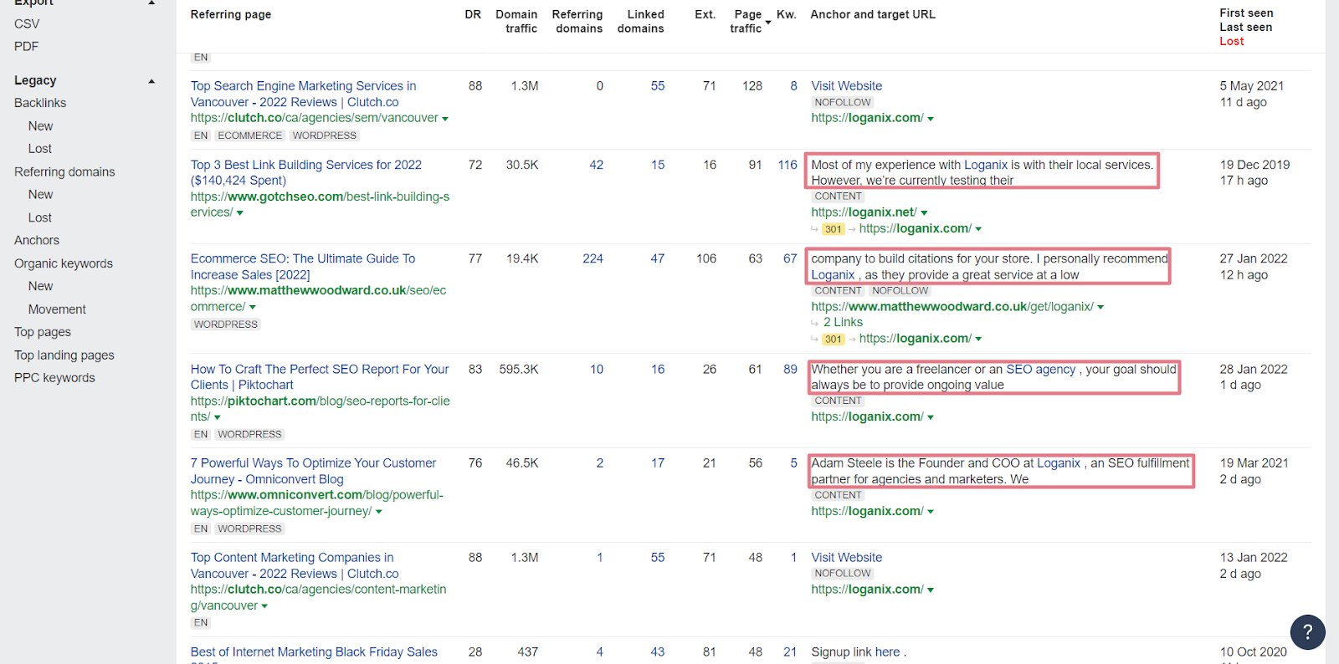Open the help question mark button
Viewport: 1339px width, 664px height.
1307,632
